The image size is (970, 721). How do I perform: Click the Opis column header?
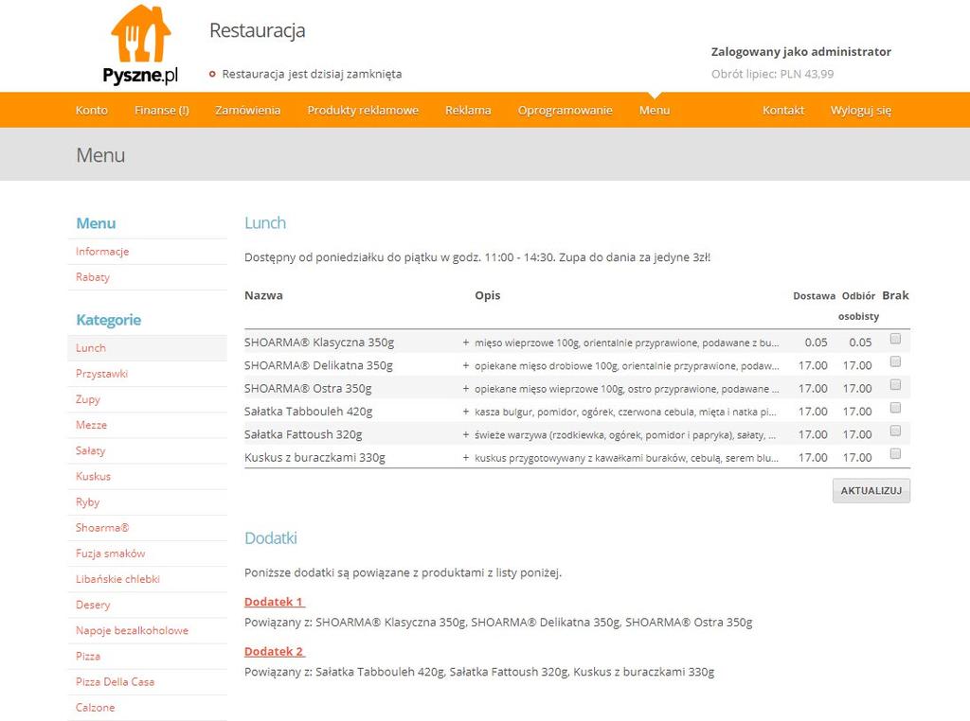[488, 295]
